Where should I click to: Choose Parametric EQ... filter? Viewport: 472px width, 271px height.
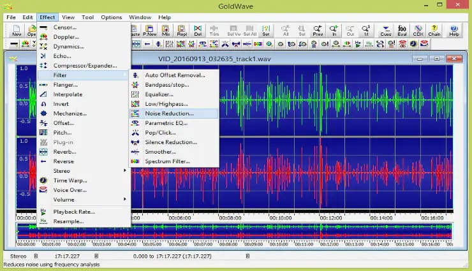click(x=173, y=123)
